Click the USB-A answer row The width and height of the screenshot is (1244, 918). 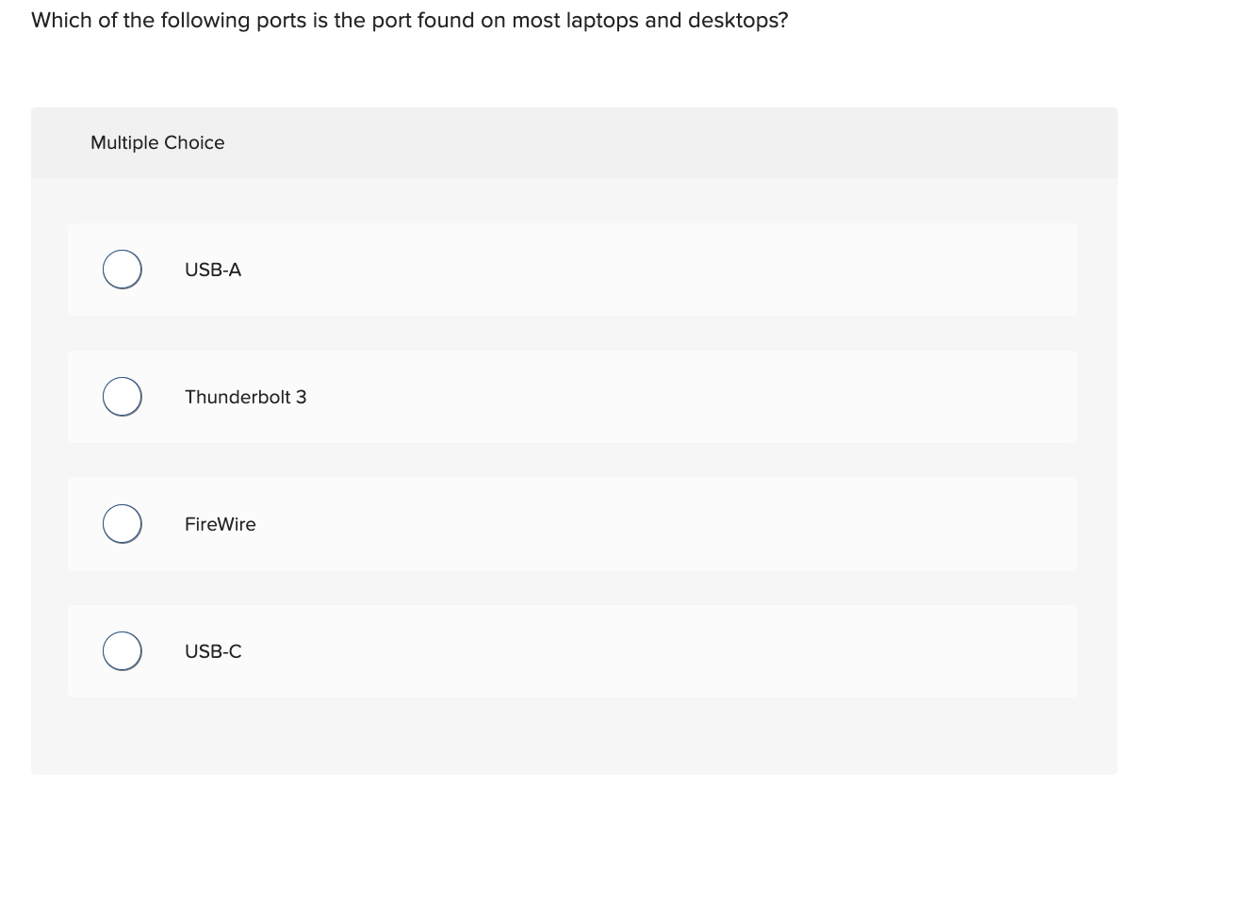572,269
